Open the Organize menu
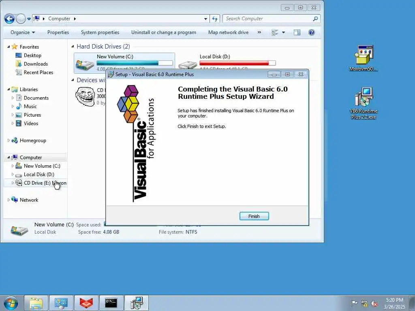Image resolution: width=415 pixels, height=311 pixels. [23, 32]
